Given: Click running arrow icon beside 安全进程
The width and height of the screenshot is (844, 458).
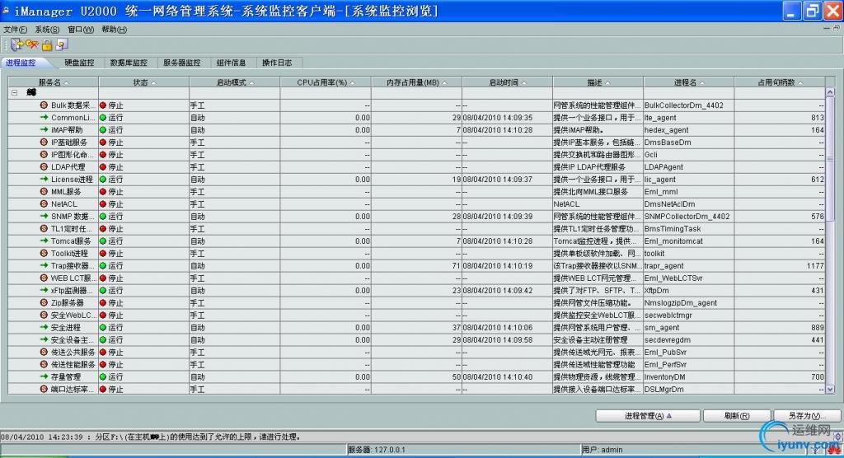Looking at the screenshot, I should pyautogui.click(x=45, y=327).
